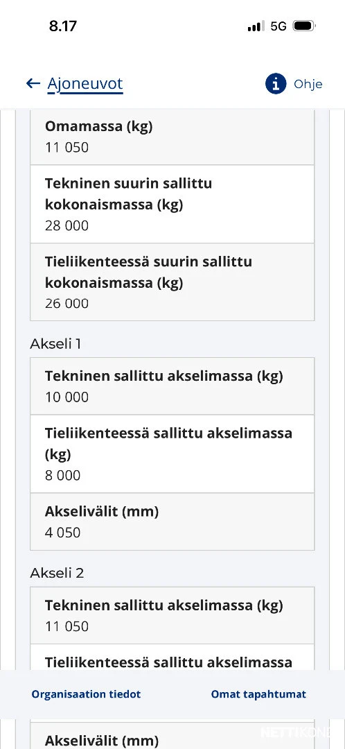This screenshot has height=749, width=345.
Task: Select Tekninen suurin sallittu kokonaismassa row
Action: [x=172, y=204]
